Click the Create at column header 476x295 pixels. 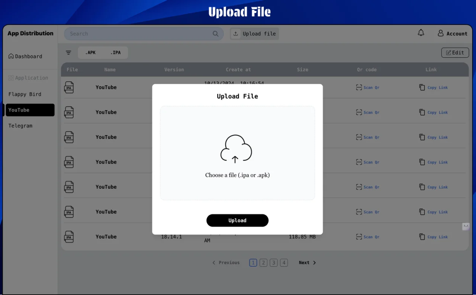coord(238,70)
